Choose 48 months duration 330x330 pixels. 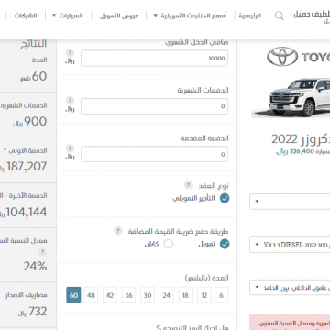pyautogui.click(x=91, y=295)
